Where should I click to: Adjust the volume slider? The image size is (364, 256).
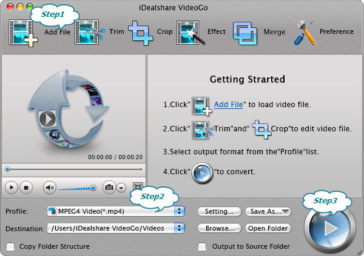click(77, 188)
